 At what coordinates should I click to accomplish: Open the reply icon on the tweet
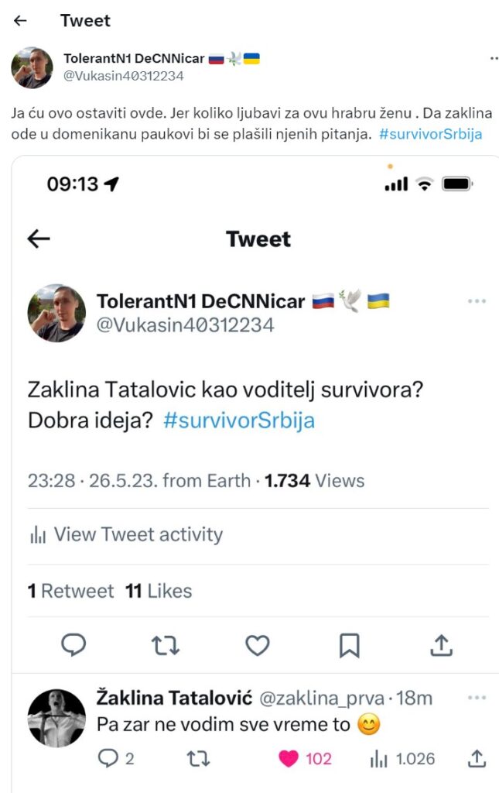click(73, 644)
